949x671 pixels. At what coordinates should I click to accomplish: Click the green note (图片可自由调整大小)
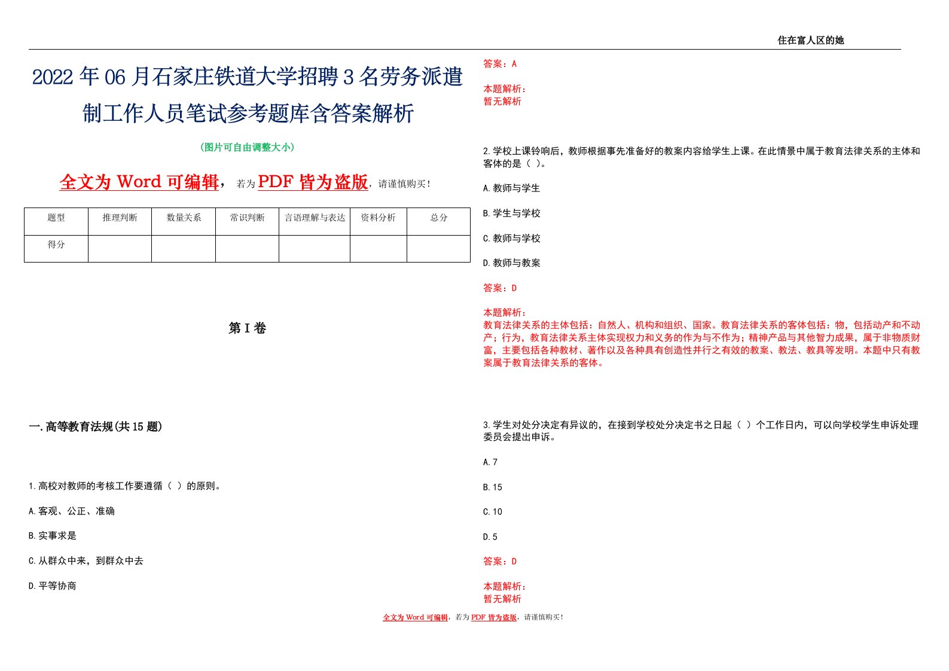tap(248, 147)
